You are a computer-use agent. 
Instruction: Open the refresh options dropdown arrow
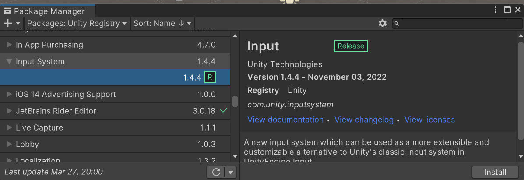pos(231,172)
